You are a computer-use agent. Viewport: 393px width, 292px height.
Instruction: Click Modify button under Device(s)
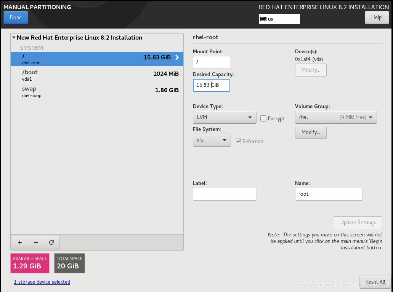(x=311, y=70)
